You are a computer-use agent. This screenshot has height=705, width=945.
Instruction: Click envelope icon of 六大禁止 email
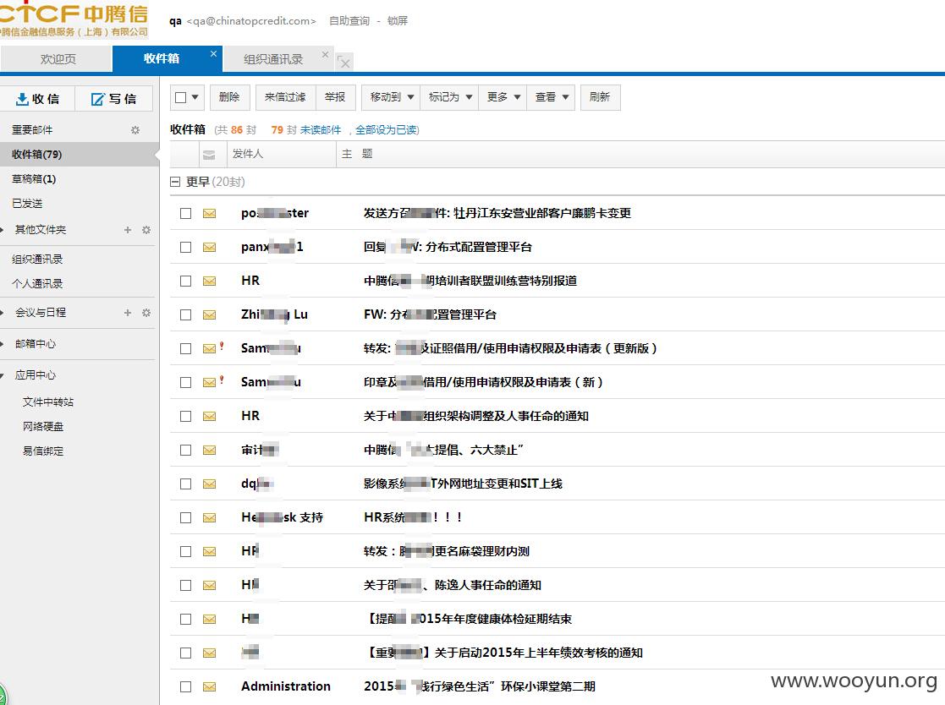point(209,450)
